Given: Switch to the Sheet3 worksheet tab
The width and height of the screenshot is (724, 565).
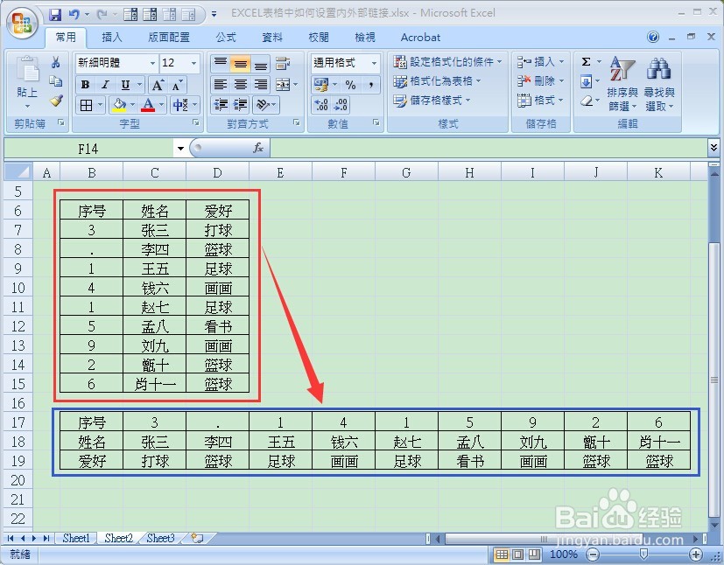Looking at the screenshot, I should click(159, 538).
